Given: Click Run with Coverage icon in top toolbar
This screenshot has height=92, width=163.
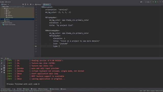Looking at the screenshot, I should (x=158, y=2).
